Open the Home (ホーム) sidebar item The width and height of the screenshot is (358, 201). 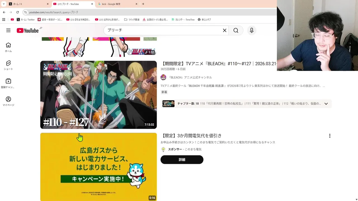pyautogui.click(x=8, y=47)
